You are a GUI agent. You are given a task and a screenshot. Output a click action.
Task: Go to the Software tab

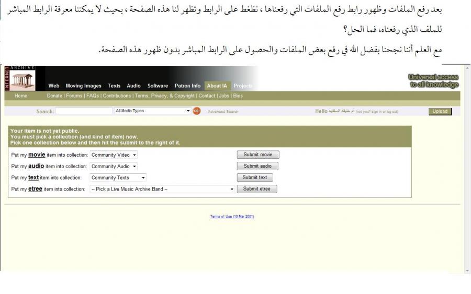pos(158,86)
